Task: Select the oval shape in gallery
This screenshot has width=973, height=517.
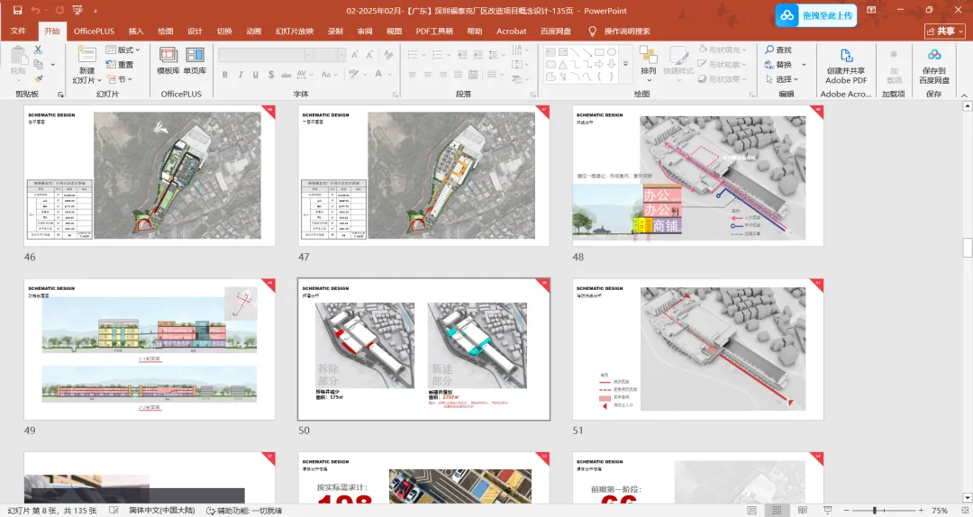Action: tap(612, 52)
